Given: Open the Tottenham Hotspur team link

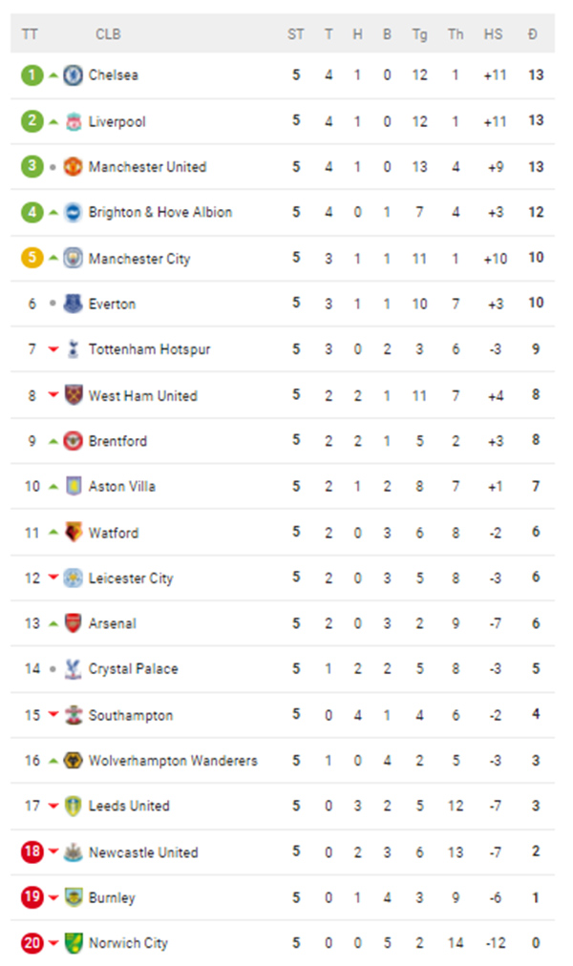Looking at the screenshot, I should (149, 349).
